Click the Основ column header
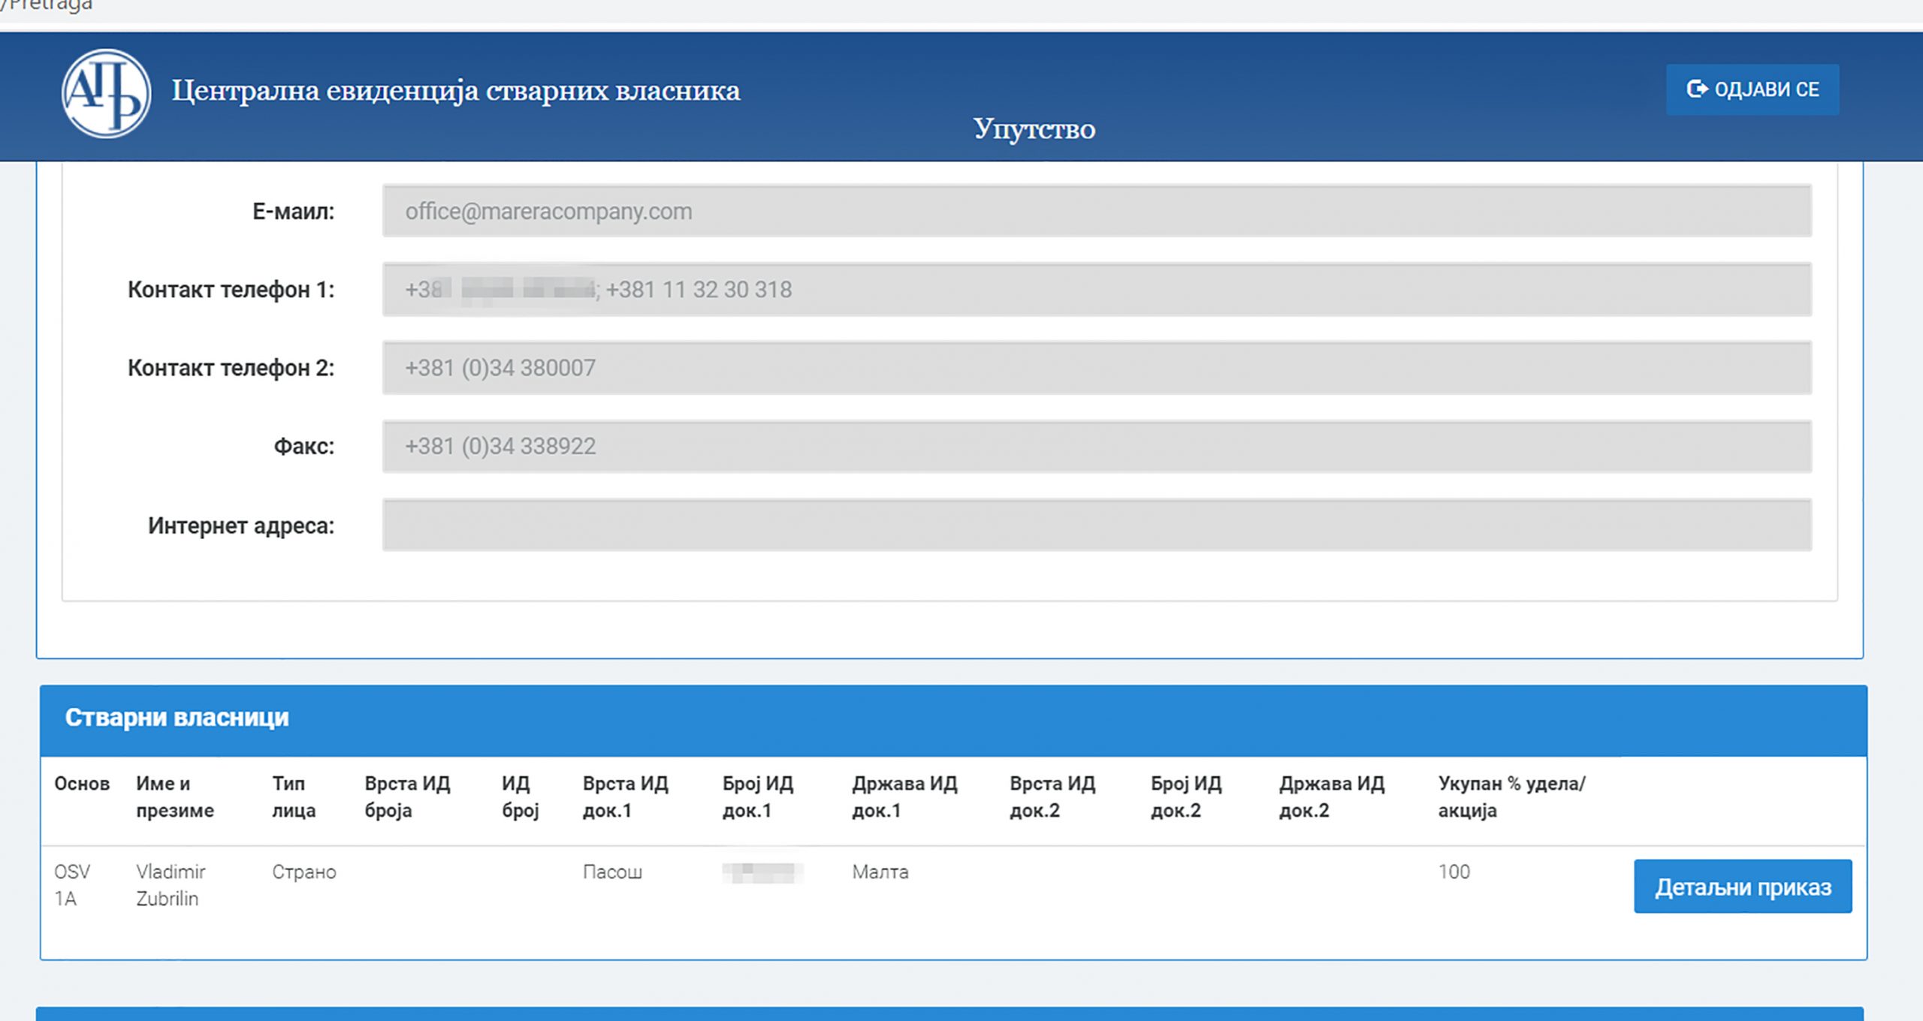 tap(82, 784)
